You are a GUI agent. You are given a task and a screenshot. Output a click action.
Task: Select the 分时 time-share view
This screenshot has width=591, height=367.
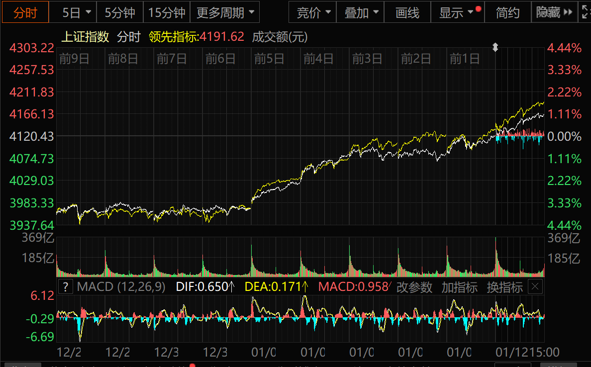(25, 12)
